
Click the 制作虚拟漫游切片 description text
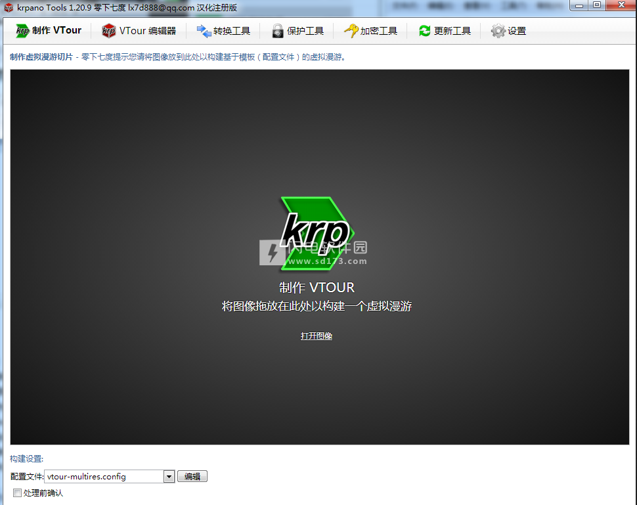point(178,57)
